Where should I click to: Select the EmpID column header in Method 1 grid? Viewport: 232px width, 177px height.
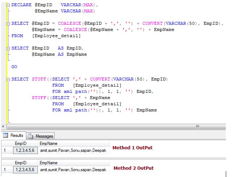point(25,143)
